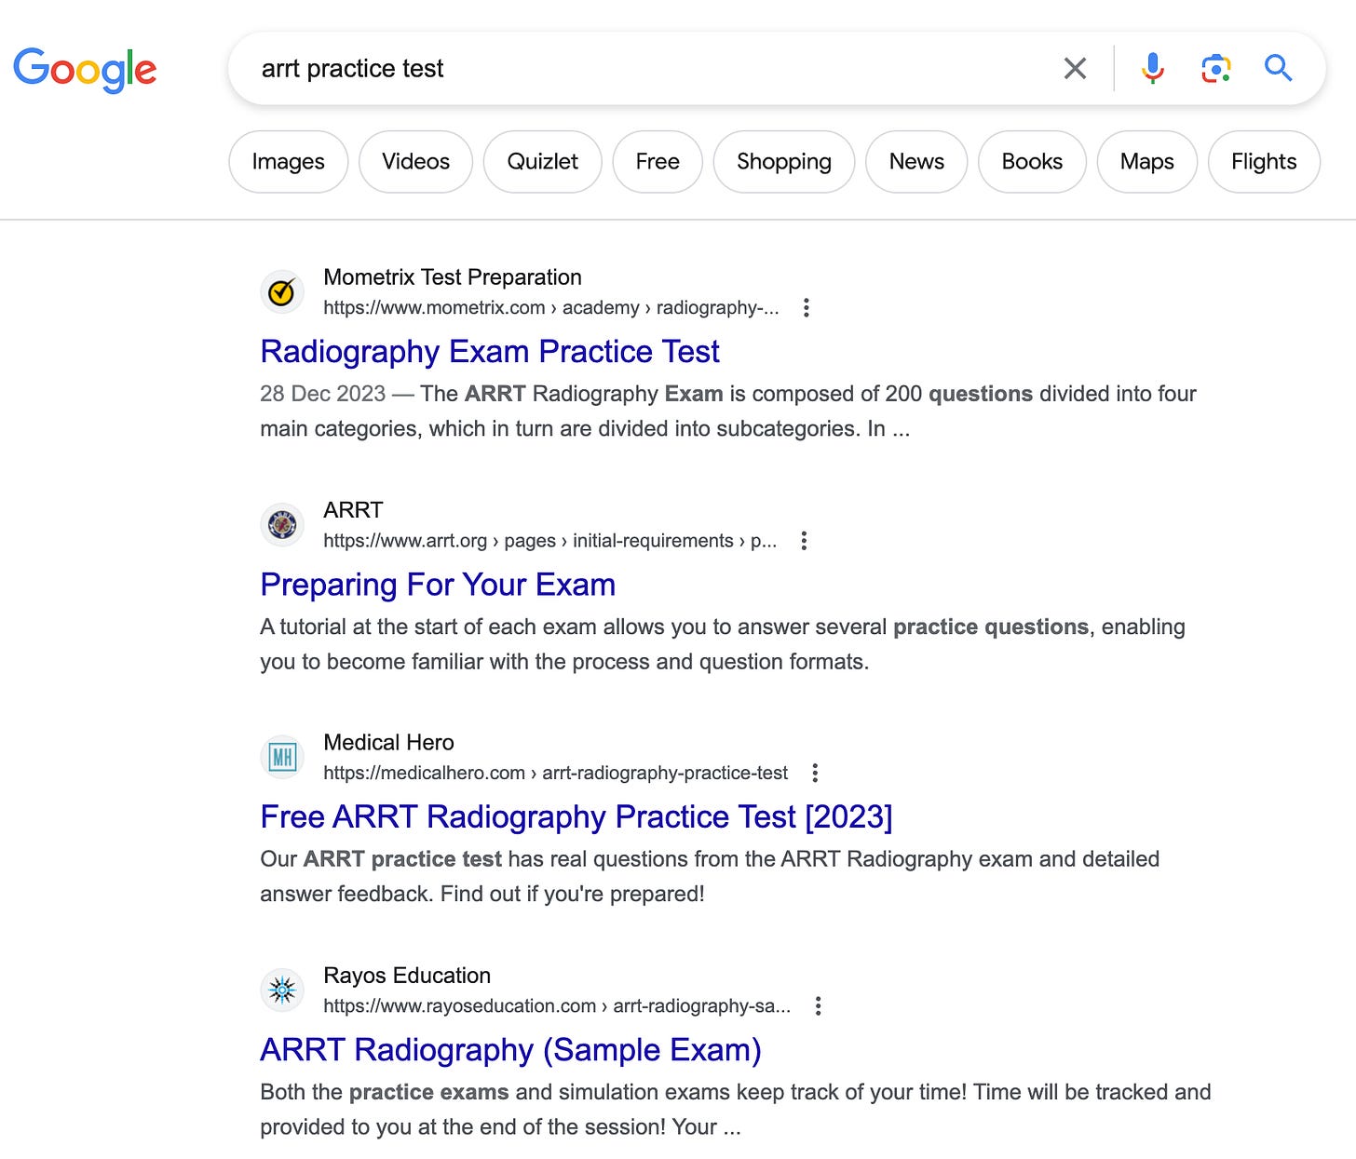The width and height of the screenshot is (1356, 1159).
Task: Open ARRT Radiography (Sample Exam) link
Action: coord(510,1049)
